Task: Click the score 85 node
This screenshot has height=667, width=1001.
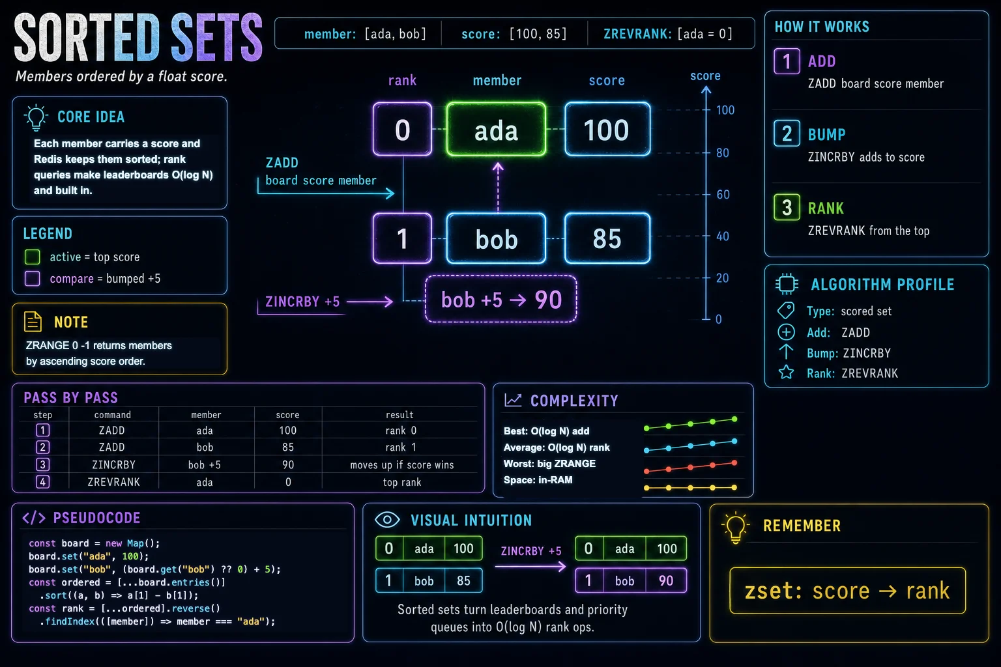Action: pyautogui.click(x=607, y=239)
